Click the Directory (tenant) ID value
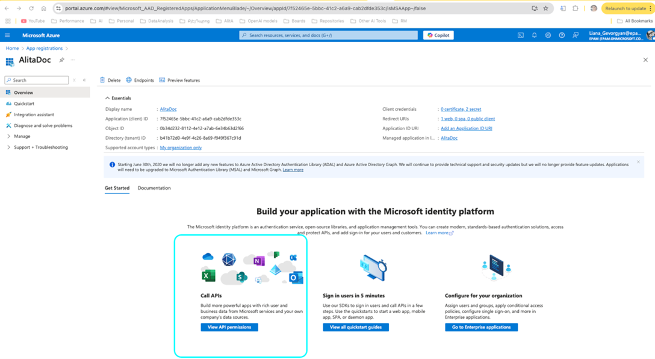The height and width of the screenshot is (359, 655). click(x=200, y=138)
